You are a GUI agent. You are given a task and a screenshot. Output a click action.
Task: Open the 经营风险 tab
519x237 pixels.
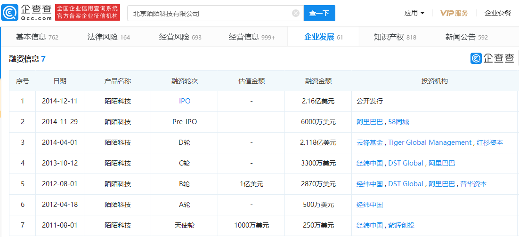(x=180, y=37)
